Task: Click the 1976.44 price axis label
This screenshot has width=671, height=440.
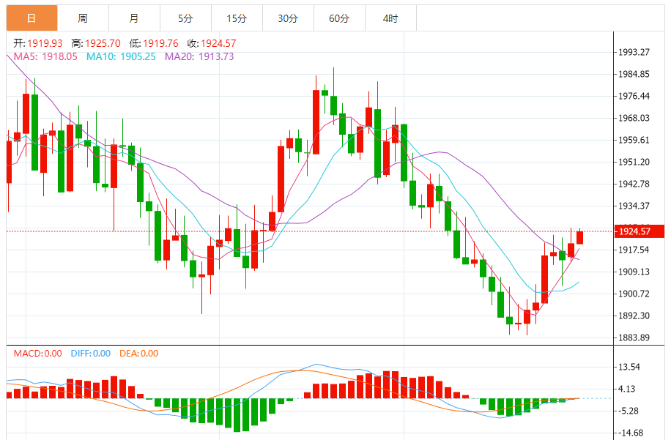Action: pos(634,96)
